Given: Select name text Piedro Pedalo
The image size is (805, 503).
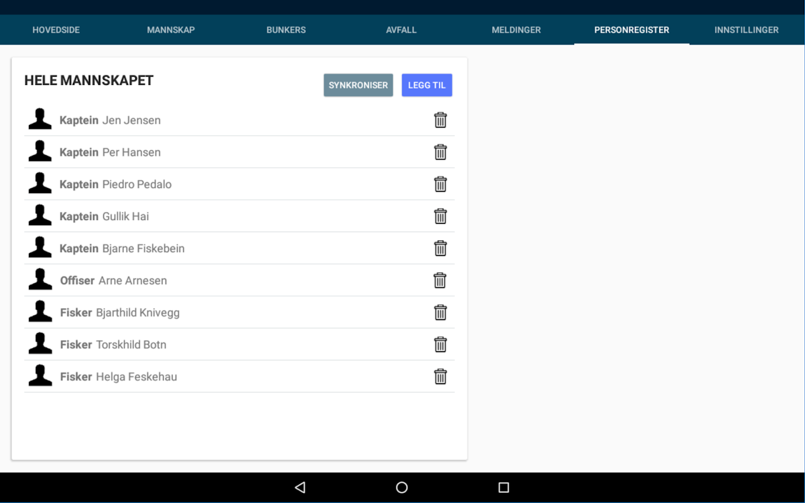Looking at the screenshot, I should tap(137, 184).
